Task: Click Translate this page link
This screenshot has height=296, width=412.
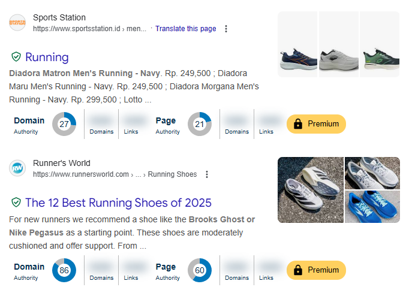Action: pyautogui.click(x=185, y=29)
